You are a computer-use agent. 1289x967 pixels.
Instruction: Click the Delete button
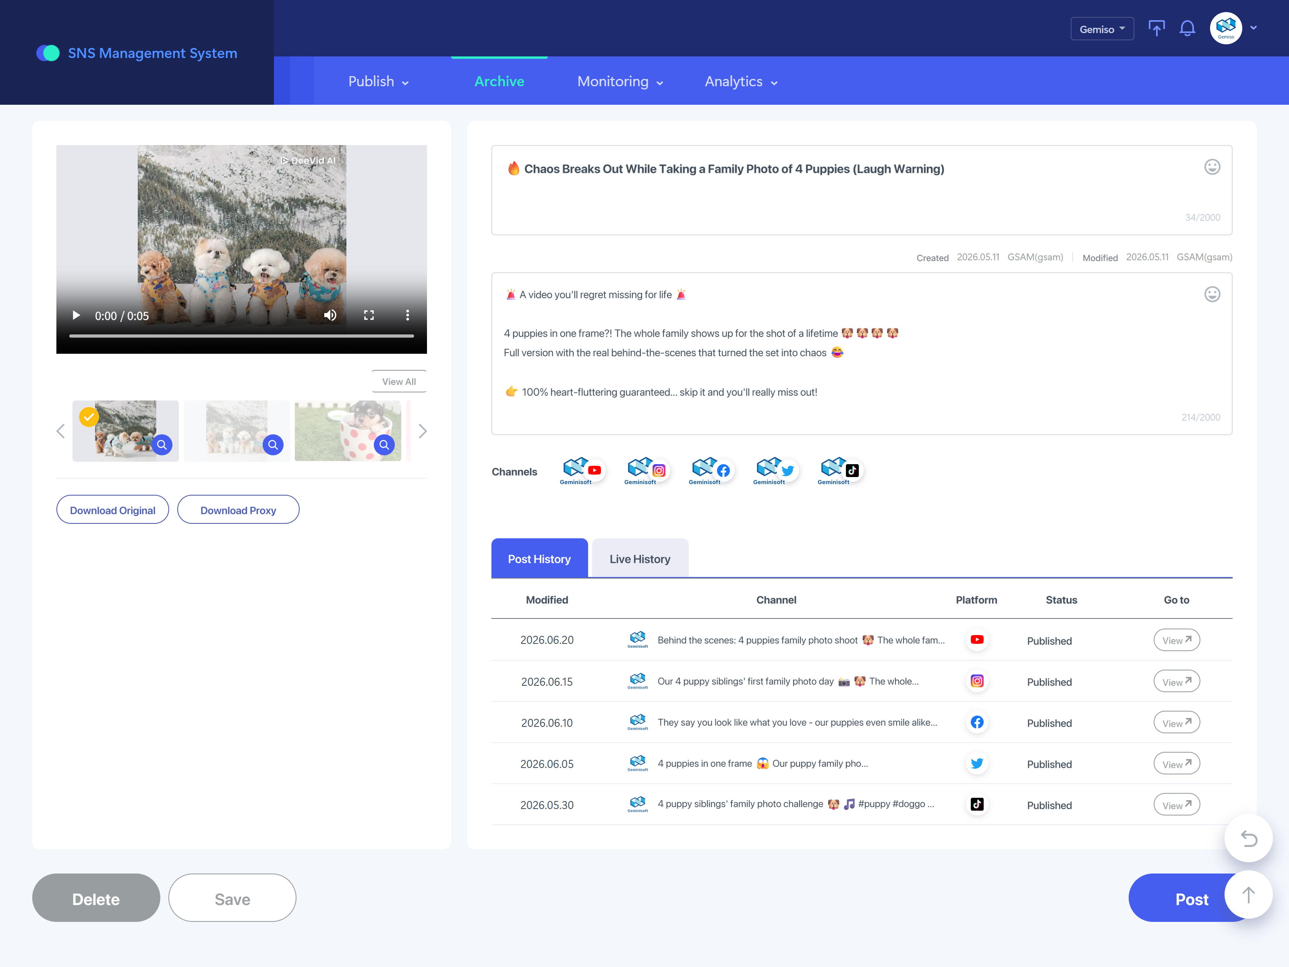pos(96,898)
